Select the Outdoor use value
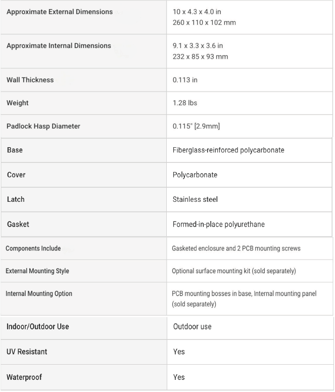335x392 pixels. tap(192, 327)
